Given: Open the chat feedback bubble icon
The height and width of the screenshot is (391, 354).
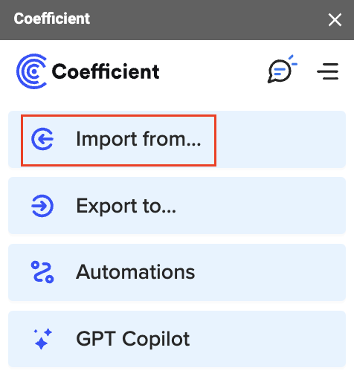Looking at the screenshot, I should (x=282, y=69).
